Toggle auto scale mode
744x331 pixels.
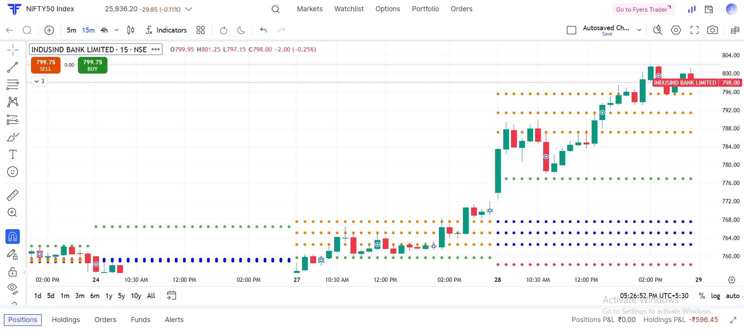(732, 296)
